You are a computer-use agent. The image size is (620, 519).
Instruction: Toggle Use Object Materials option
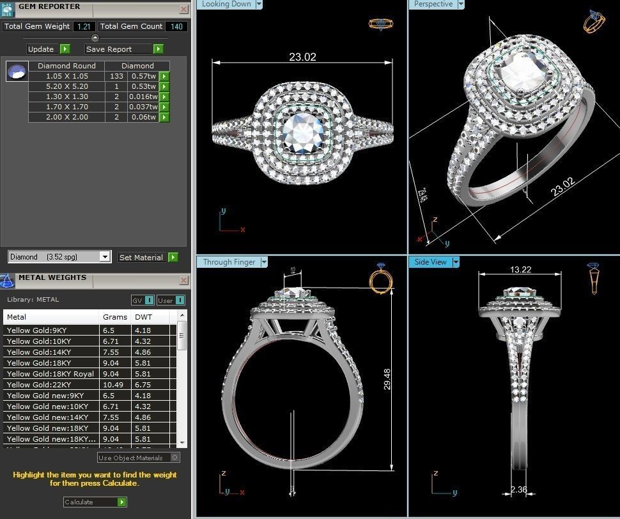pyautogui.click(x=139, y=458)
